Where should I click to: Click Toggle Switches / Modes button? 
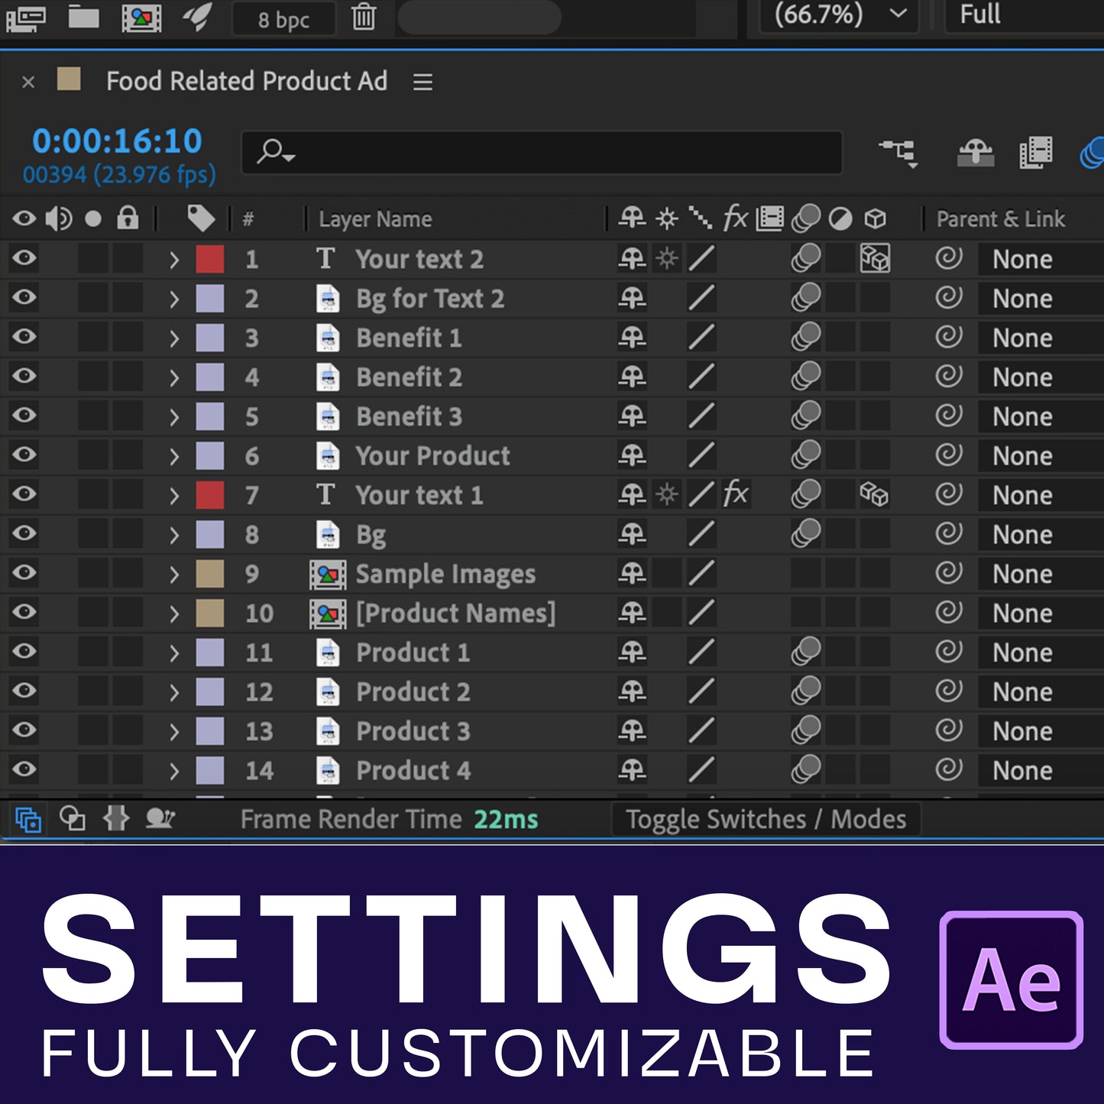click(x=766, y=820)
